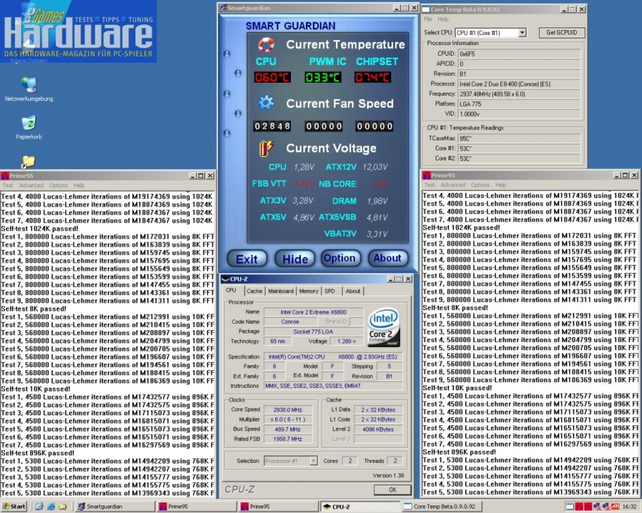Open the Netzwerkumgebung desktop icon
The width and height of the screenshot is (642, 513).
click(29, 85)
